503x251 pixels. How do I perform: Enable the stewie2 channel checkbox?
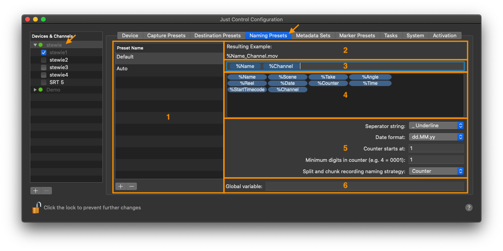coord(44,60)
